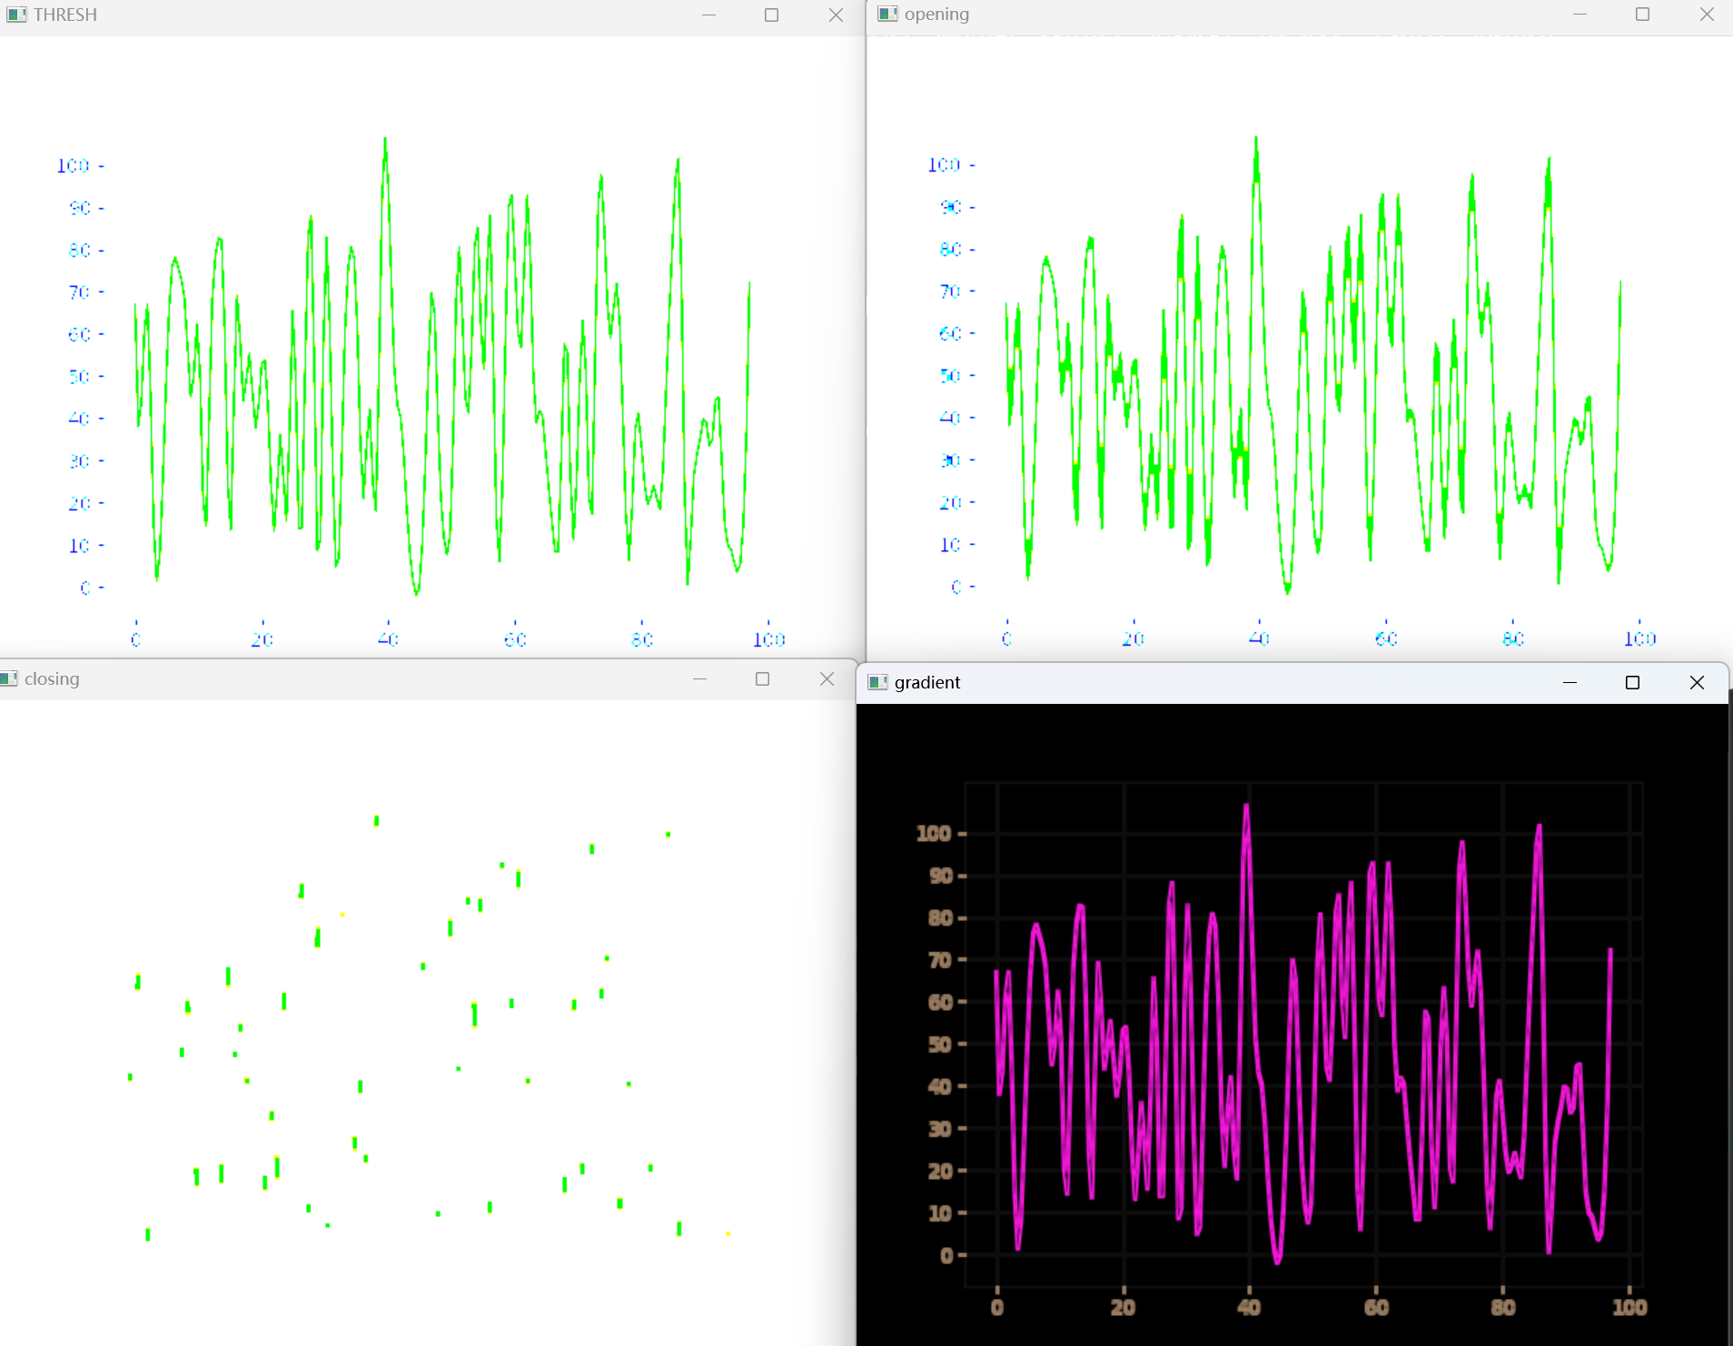This screenshot has height=1346, width=1733.
Task: Minimize the THRESH window
Action: [708, 15]
